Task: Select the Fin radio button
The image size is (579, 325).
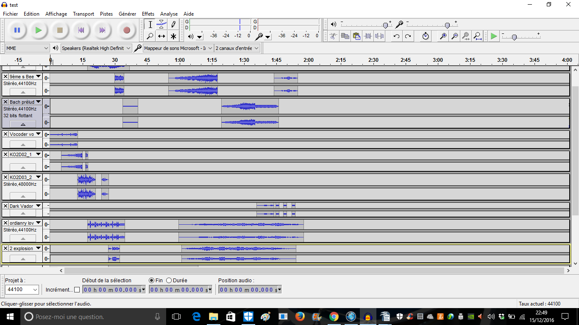Action: pyautogui.click(x=152, y=280)
